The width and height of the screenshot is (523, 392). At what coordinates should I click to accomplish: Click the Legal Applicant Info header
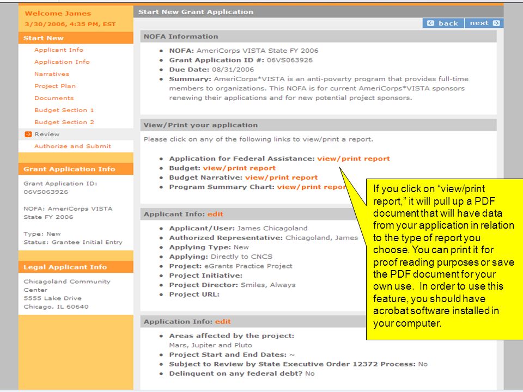(x=76, y=267)
